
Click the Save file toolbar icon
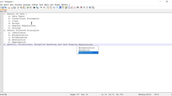pyautogui.click(x=2, y=7)
